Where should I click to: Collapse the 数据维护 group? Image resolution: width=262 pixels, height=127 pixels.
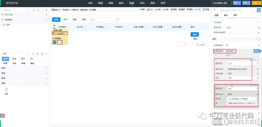47,20
